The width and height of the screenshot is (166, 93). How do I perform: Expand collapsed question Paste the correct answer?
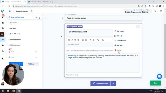[x=103, y=18]
